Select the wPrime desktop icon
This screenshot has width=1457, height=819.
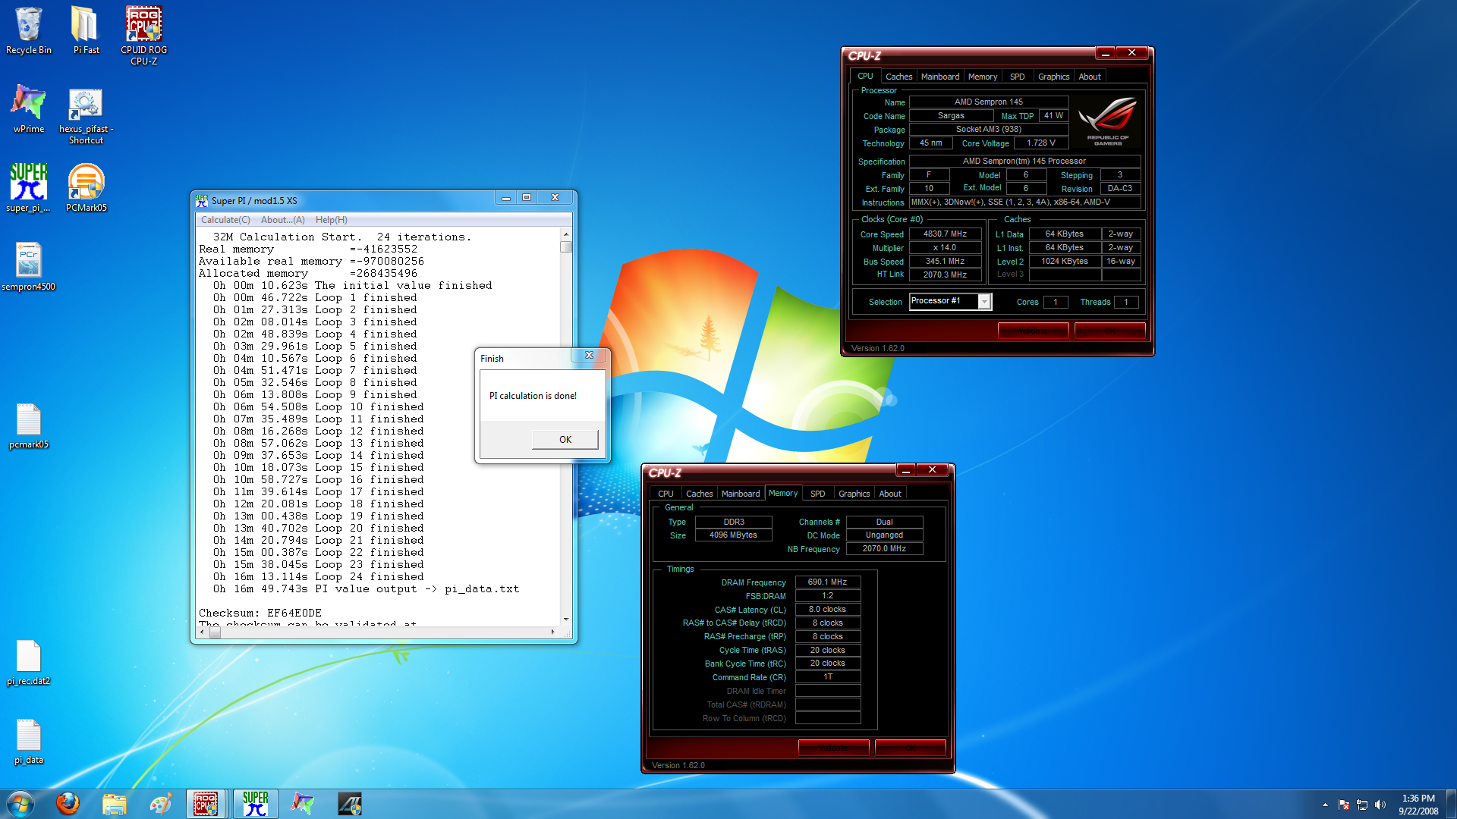pos(29,108)
